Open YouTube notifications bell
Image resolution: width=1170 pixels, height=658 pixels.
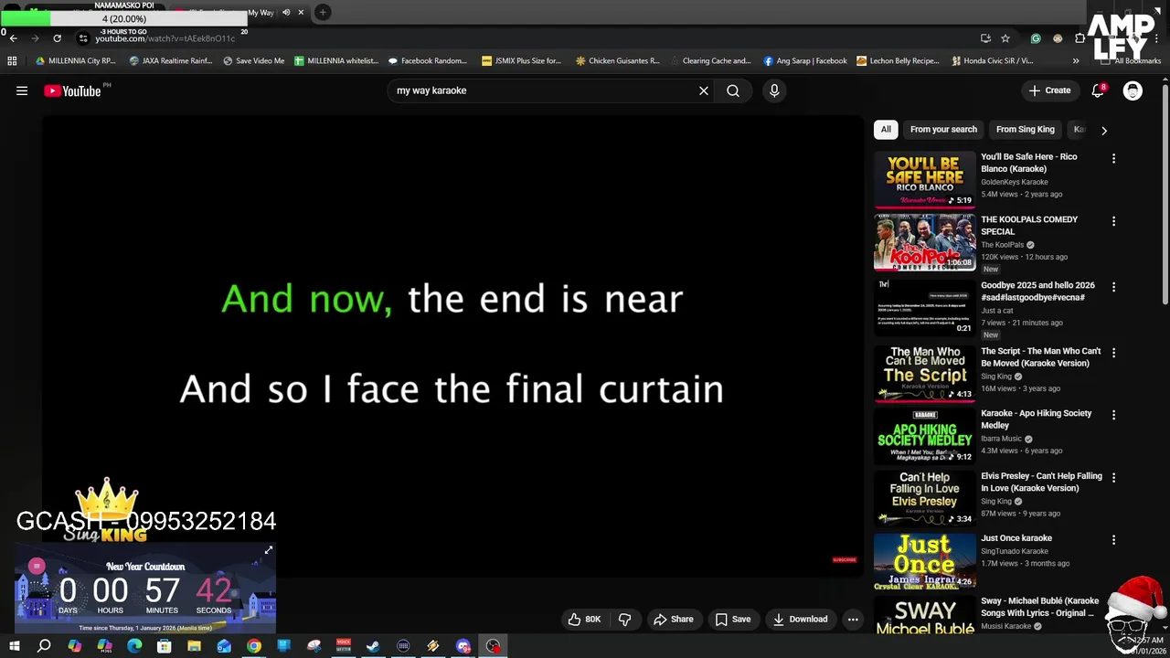click(1099, 90)
